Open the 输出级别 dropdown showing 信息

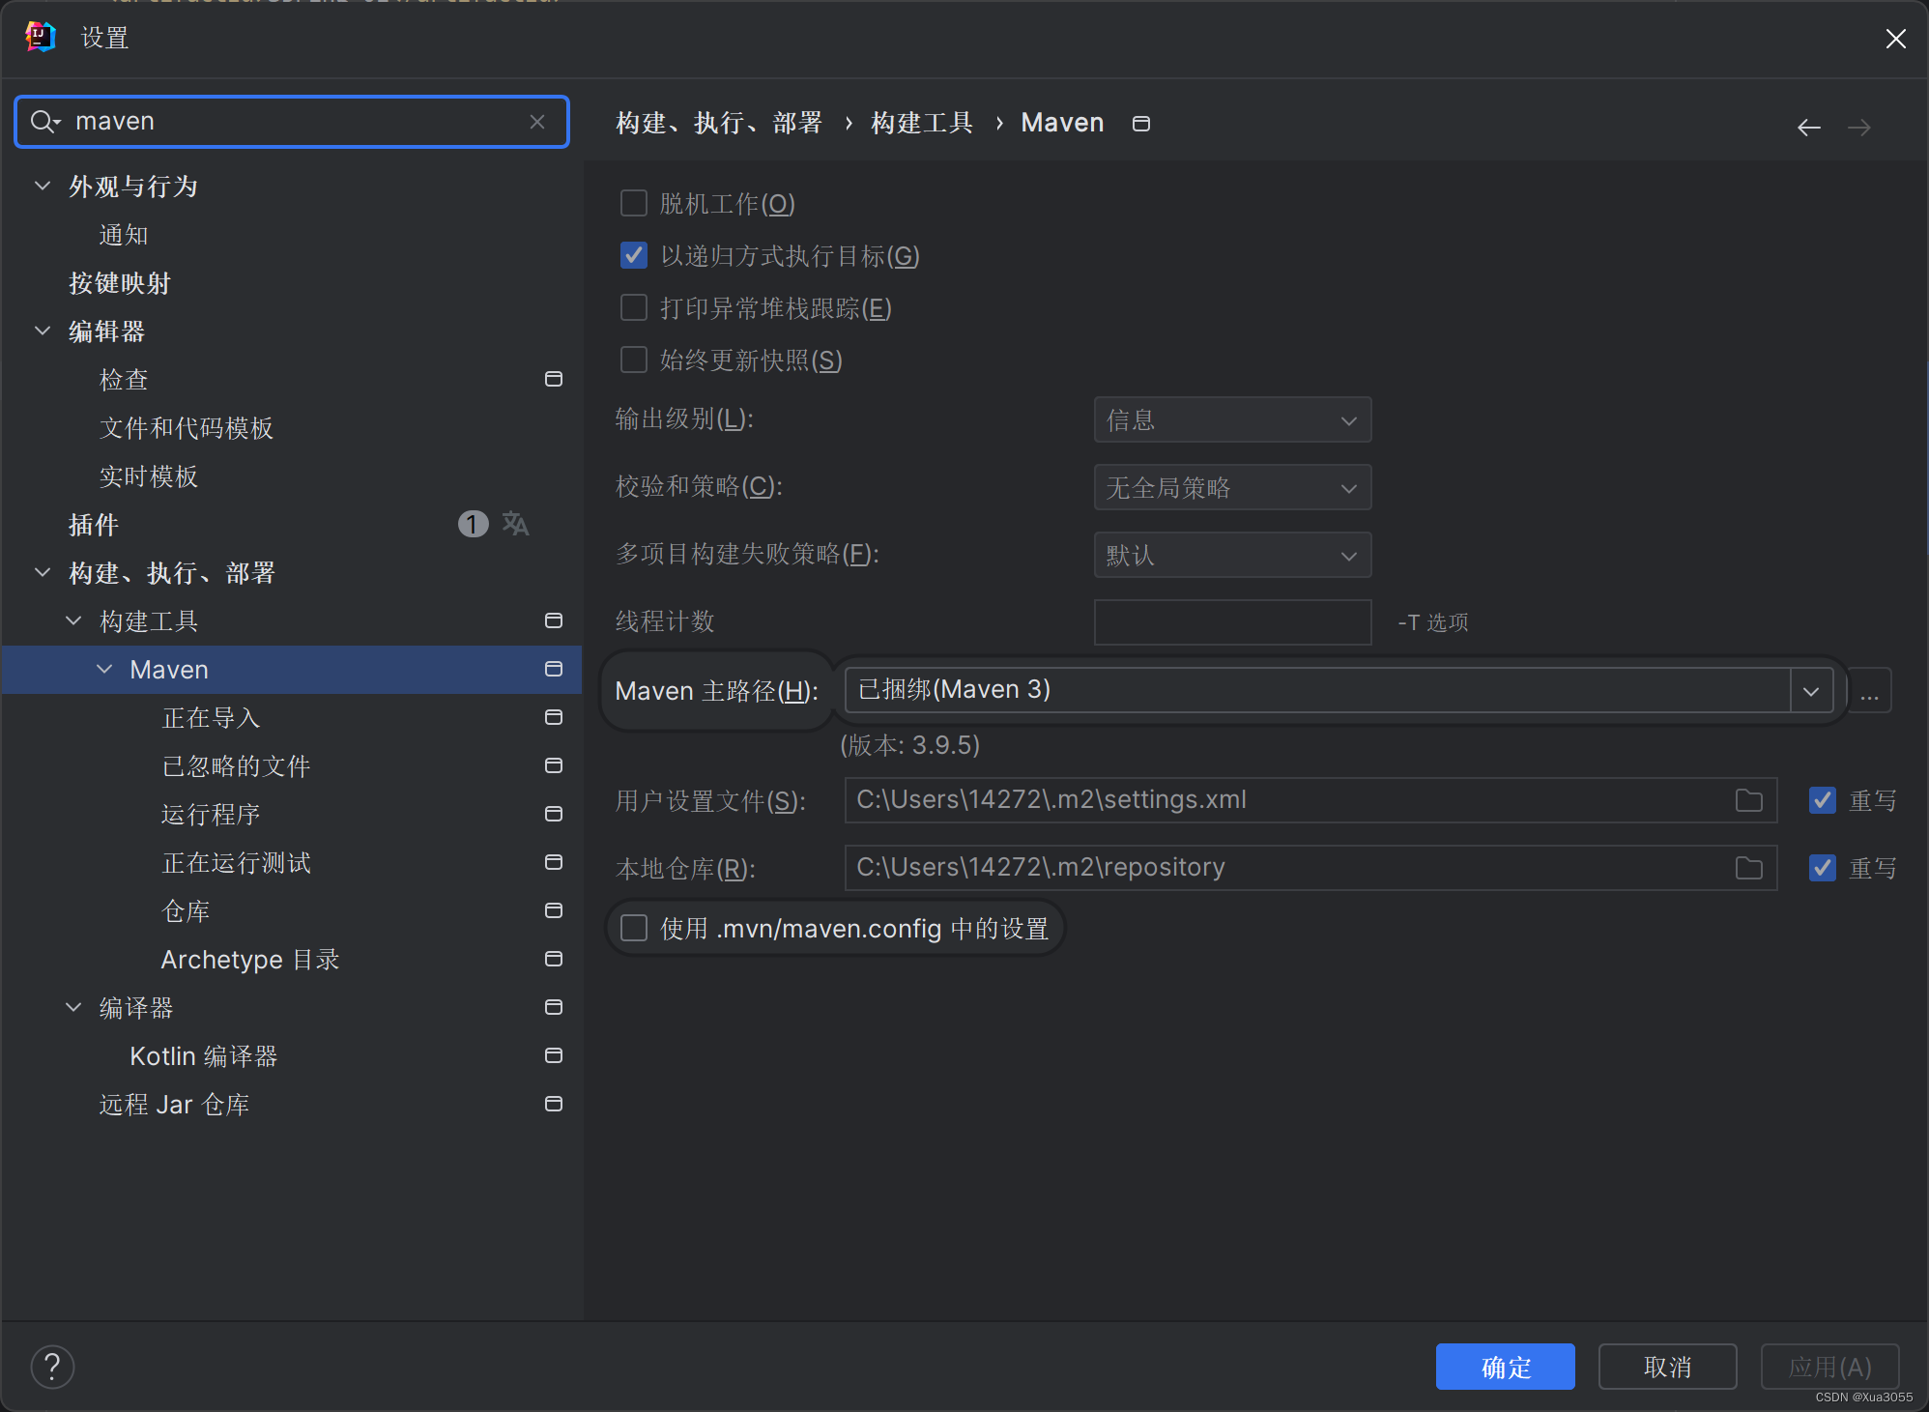coord(1231,420)
